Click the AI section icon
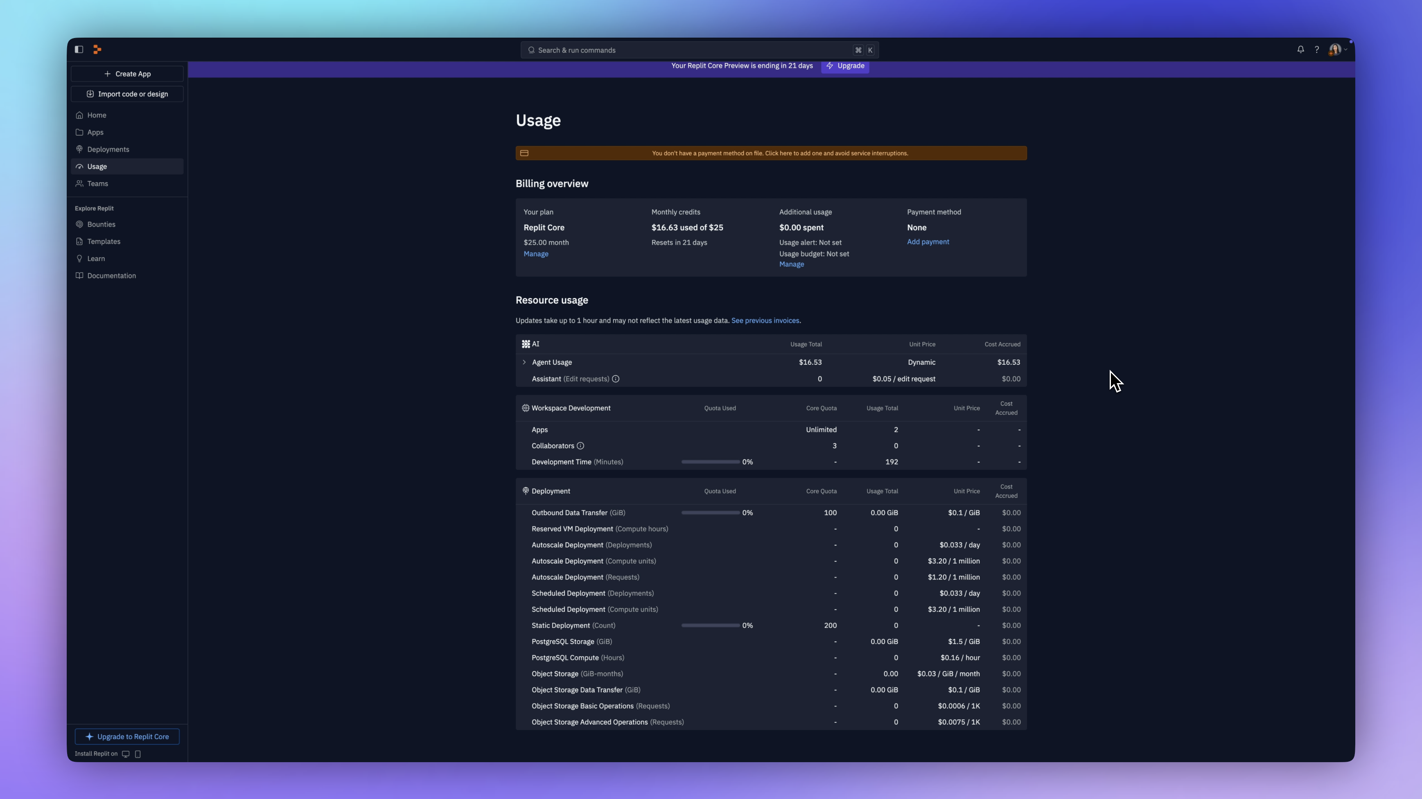This screenshot has height=799, width=1422. click(x=526, y=344)
